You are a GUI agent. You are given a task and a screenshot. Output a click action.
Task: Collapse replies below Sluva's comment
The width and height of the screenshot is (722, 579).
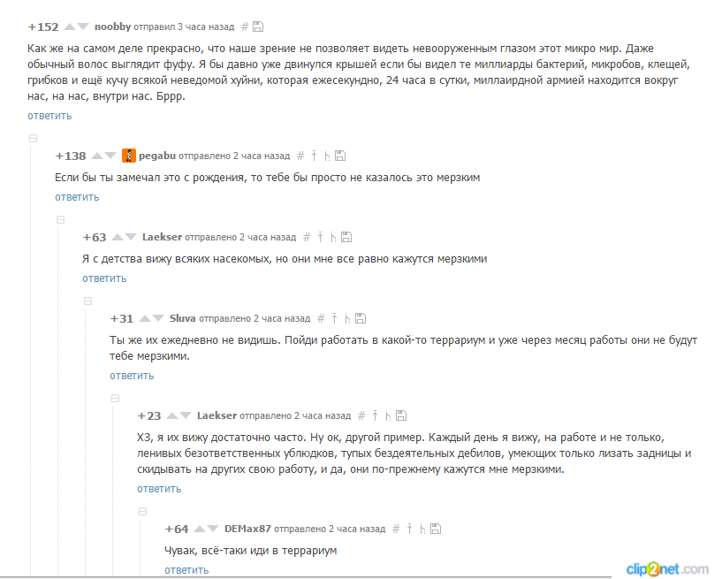click(x=115, y=398)
